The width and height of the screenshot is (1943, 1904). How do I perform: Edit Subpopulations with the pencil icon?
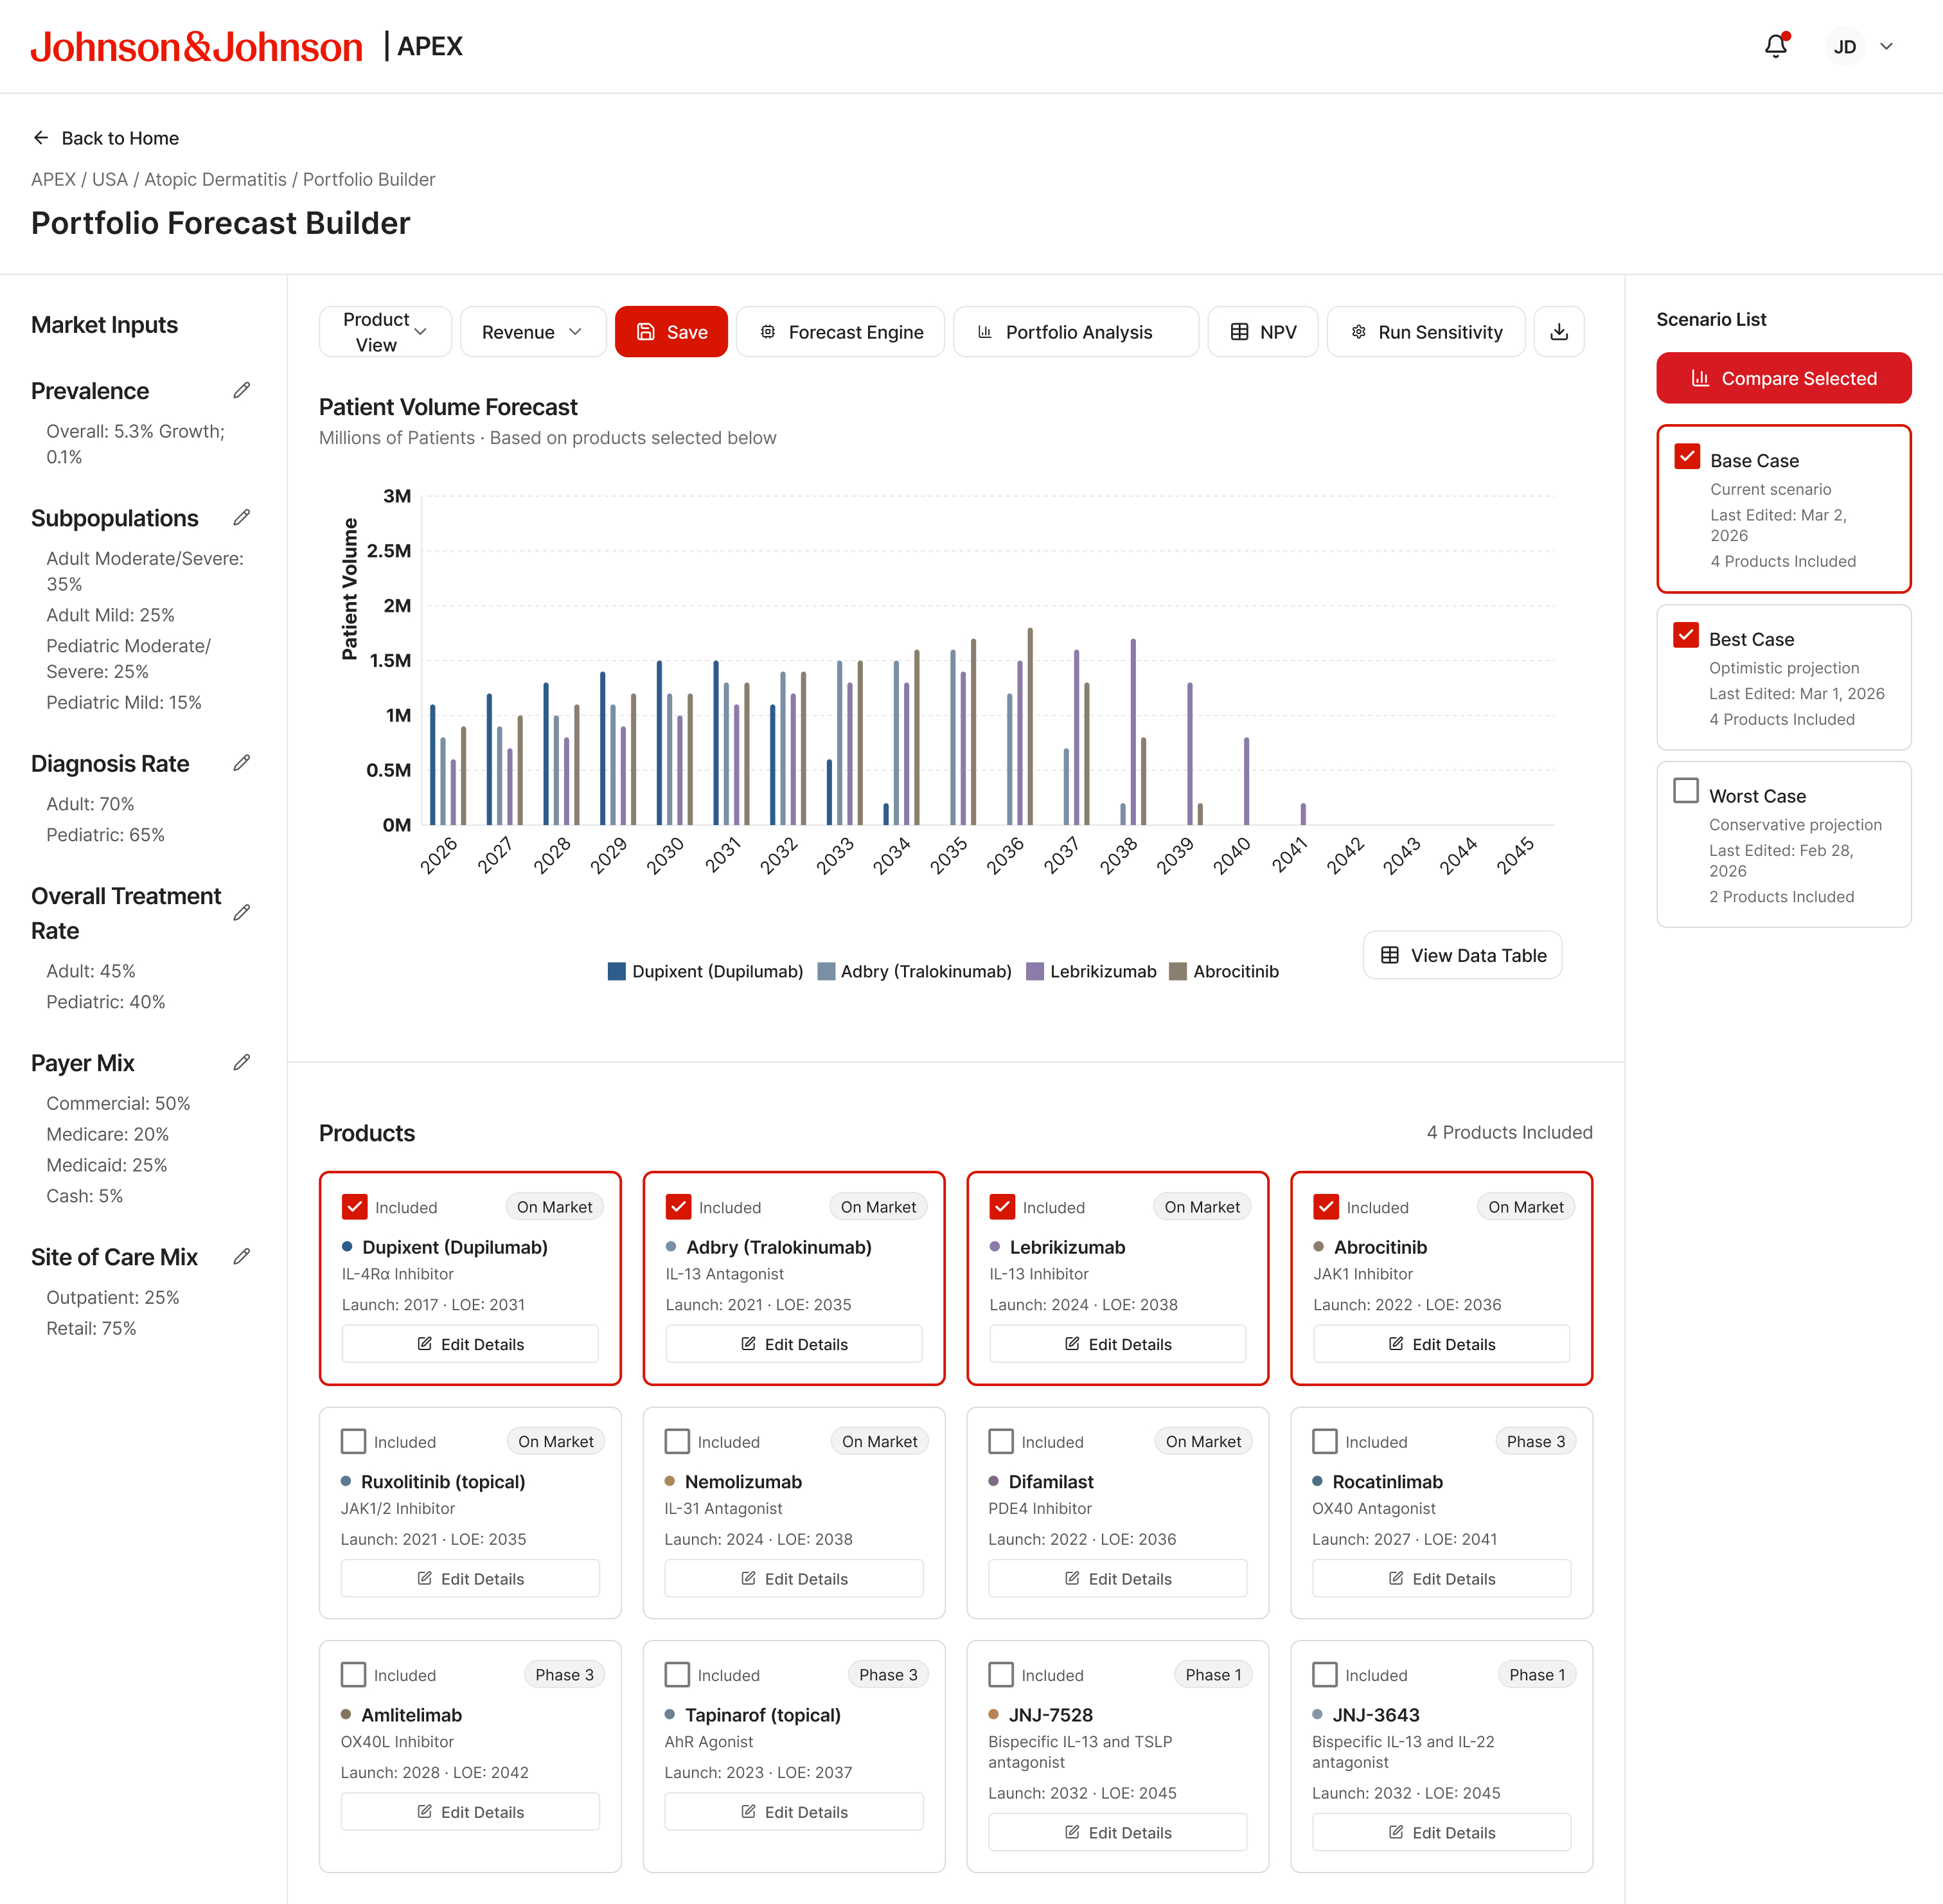click(x=241, y=517)
